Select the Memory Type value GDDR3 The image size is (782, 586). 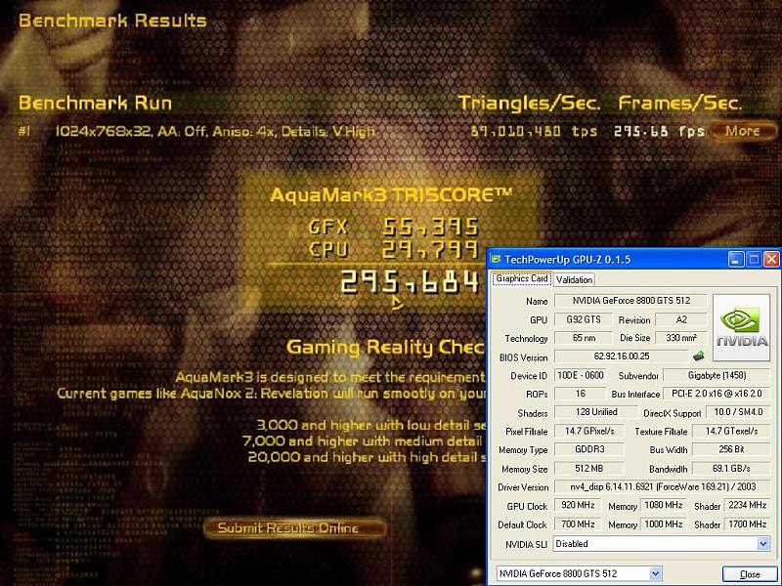589,449
